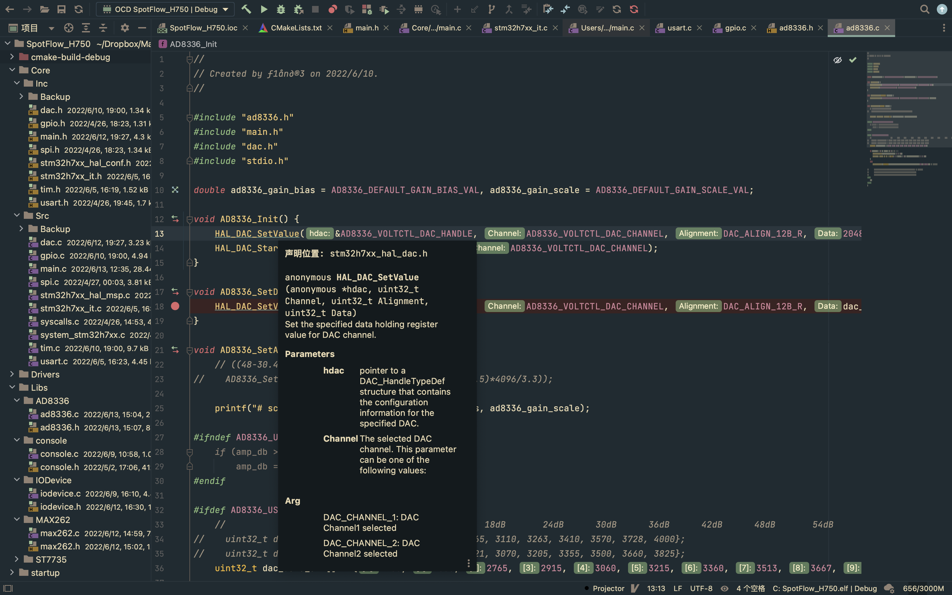Click the Git branch icon in toolbar
The image size is (952, 595).
point(492,9)
